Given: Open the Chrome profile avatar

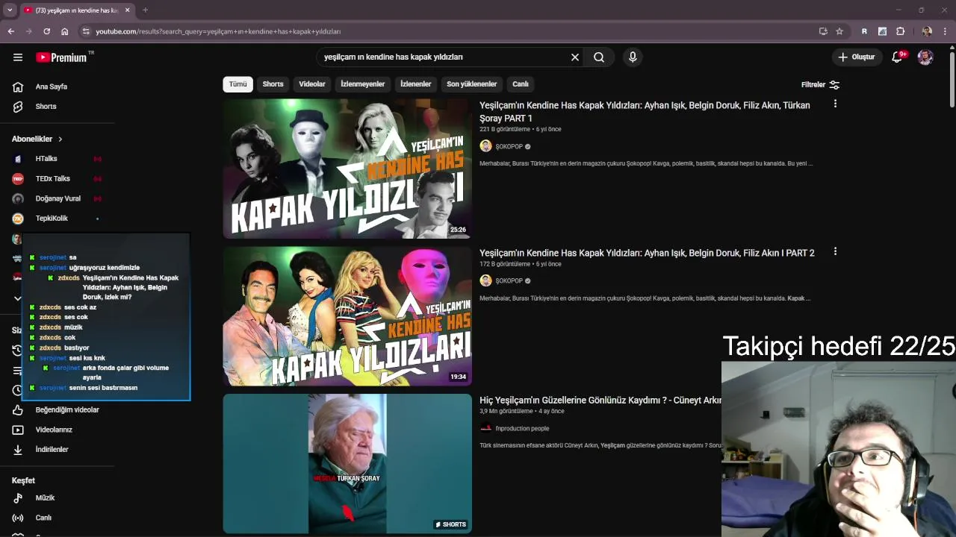Looking at the screenshot, I should click(x=927, y=31).
